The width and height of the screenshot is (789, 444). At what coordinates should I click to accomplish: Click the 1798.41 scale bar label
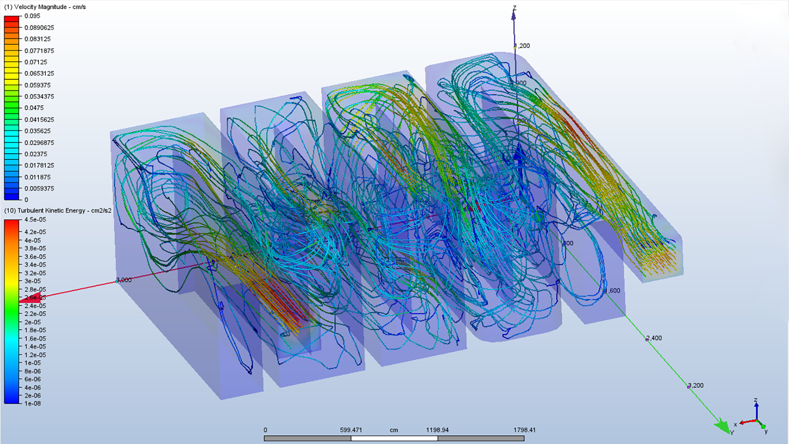(x=524, y=430)
